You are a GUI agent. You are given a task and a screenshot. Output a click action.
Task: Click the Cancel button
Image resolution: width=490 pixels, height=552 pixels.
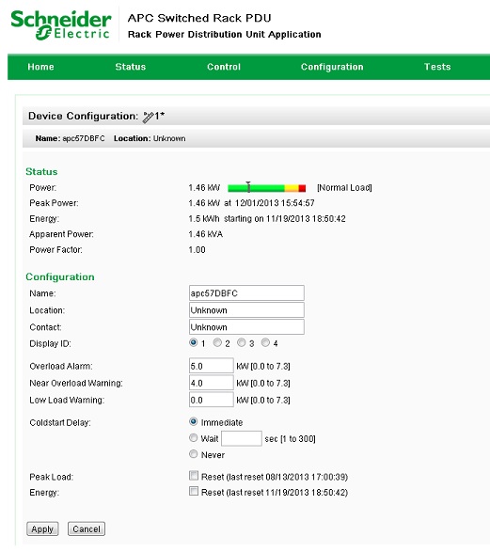click(x=87, y=528)
